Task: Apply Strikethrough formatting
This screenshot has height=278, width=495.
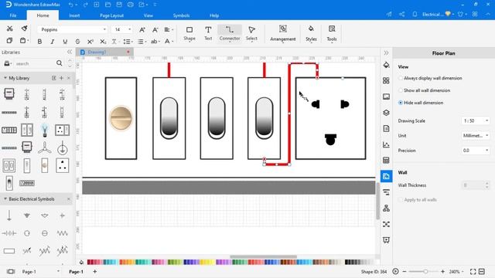Action: (77, 41)
